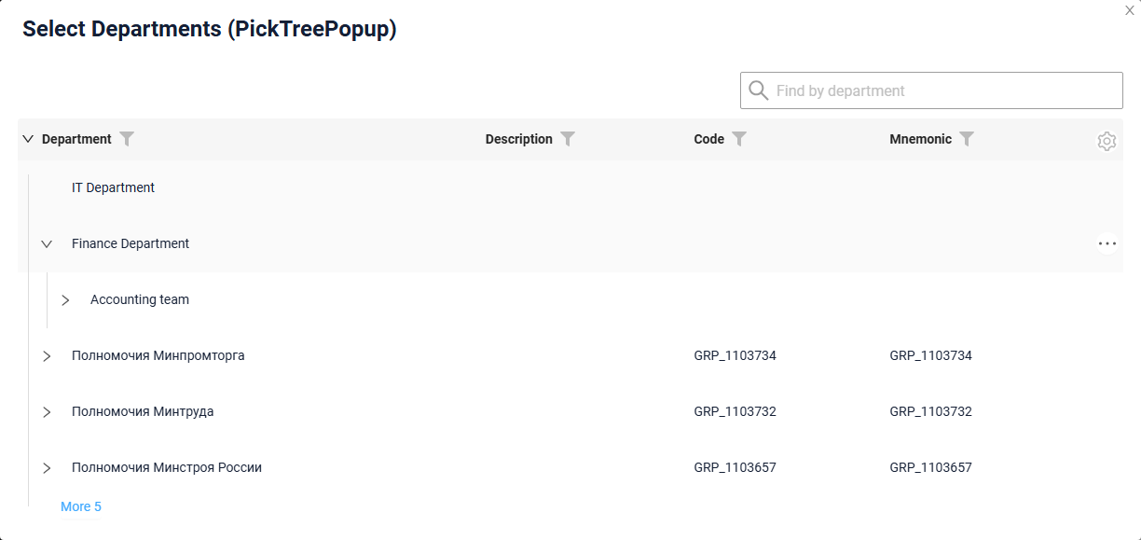Open Finance Department row actions menu

1107,243
